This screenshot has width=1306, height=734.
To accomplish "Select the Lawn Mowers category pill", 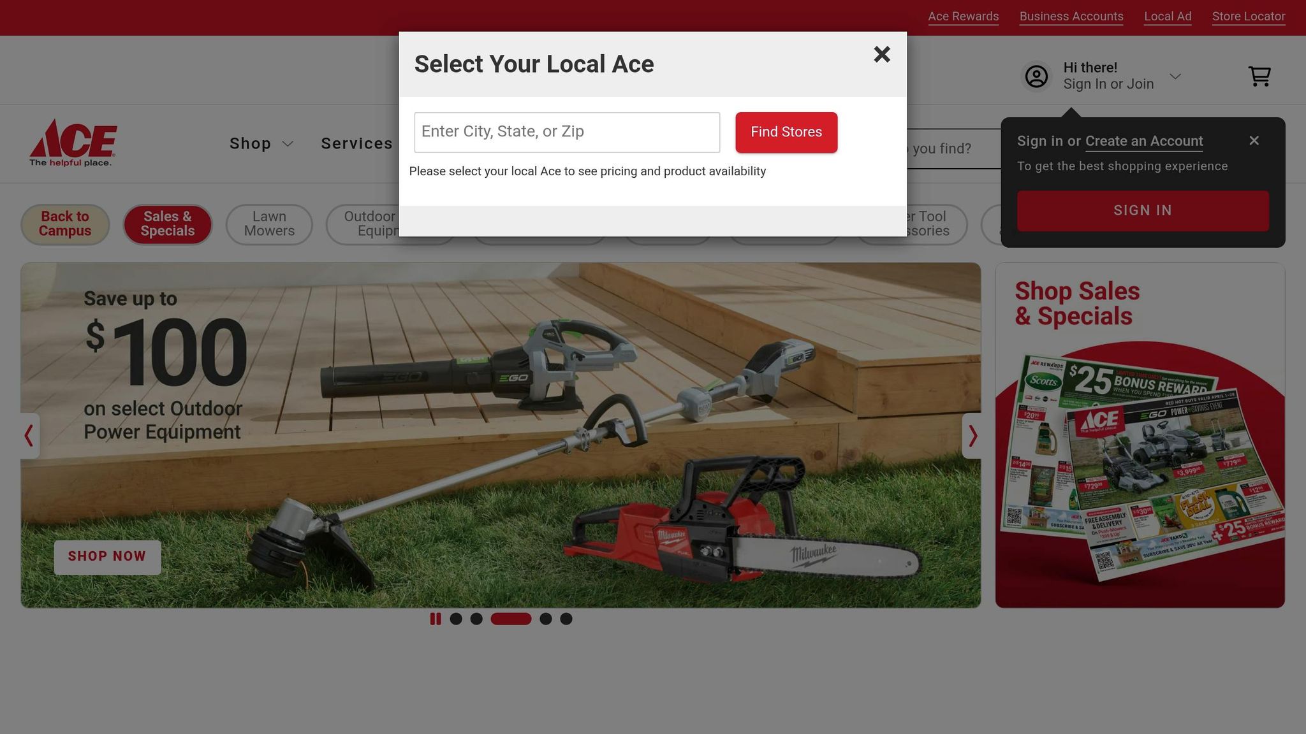I will point(269,224).
